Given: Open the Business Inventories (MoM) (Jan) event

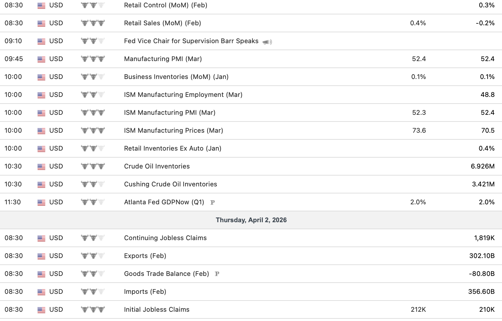Looking at the screenshot, I should [x=176, y=77].
